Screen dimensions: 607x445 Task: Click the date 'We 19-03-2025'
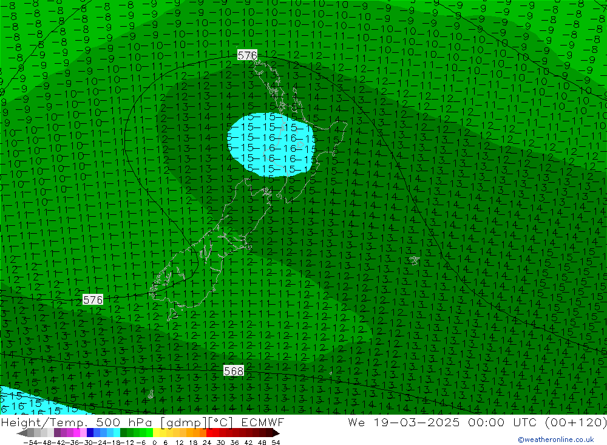pos(404,422)
